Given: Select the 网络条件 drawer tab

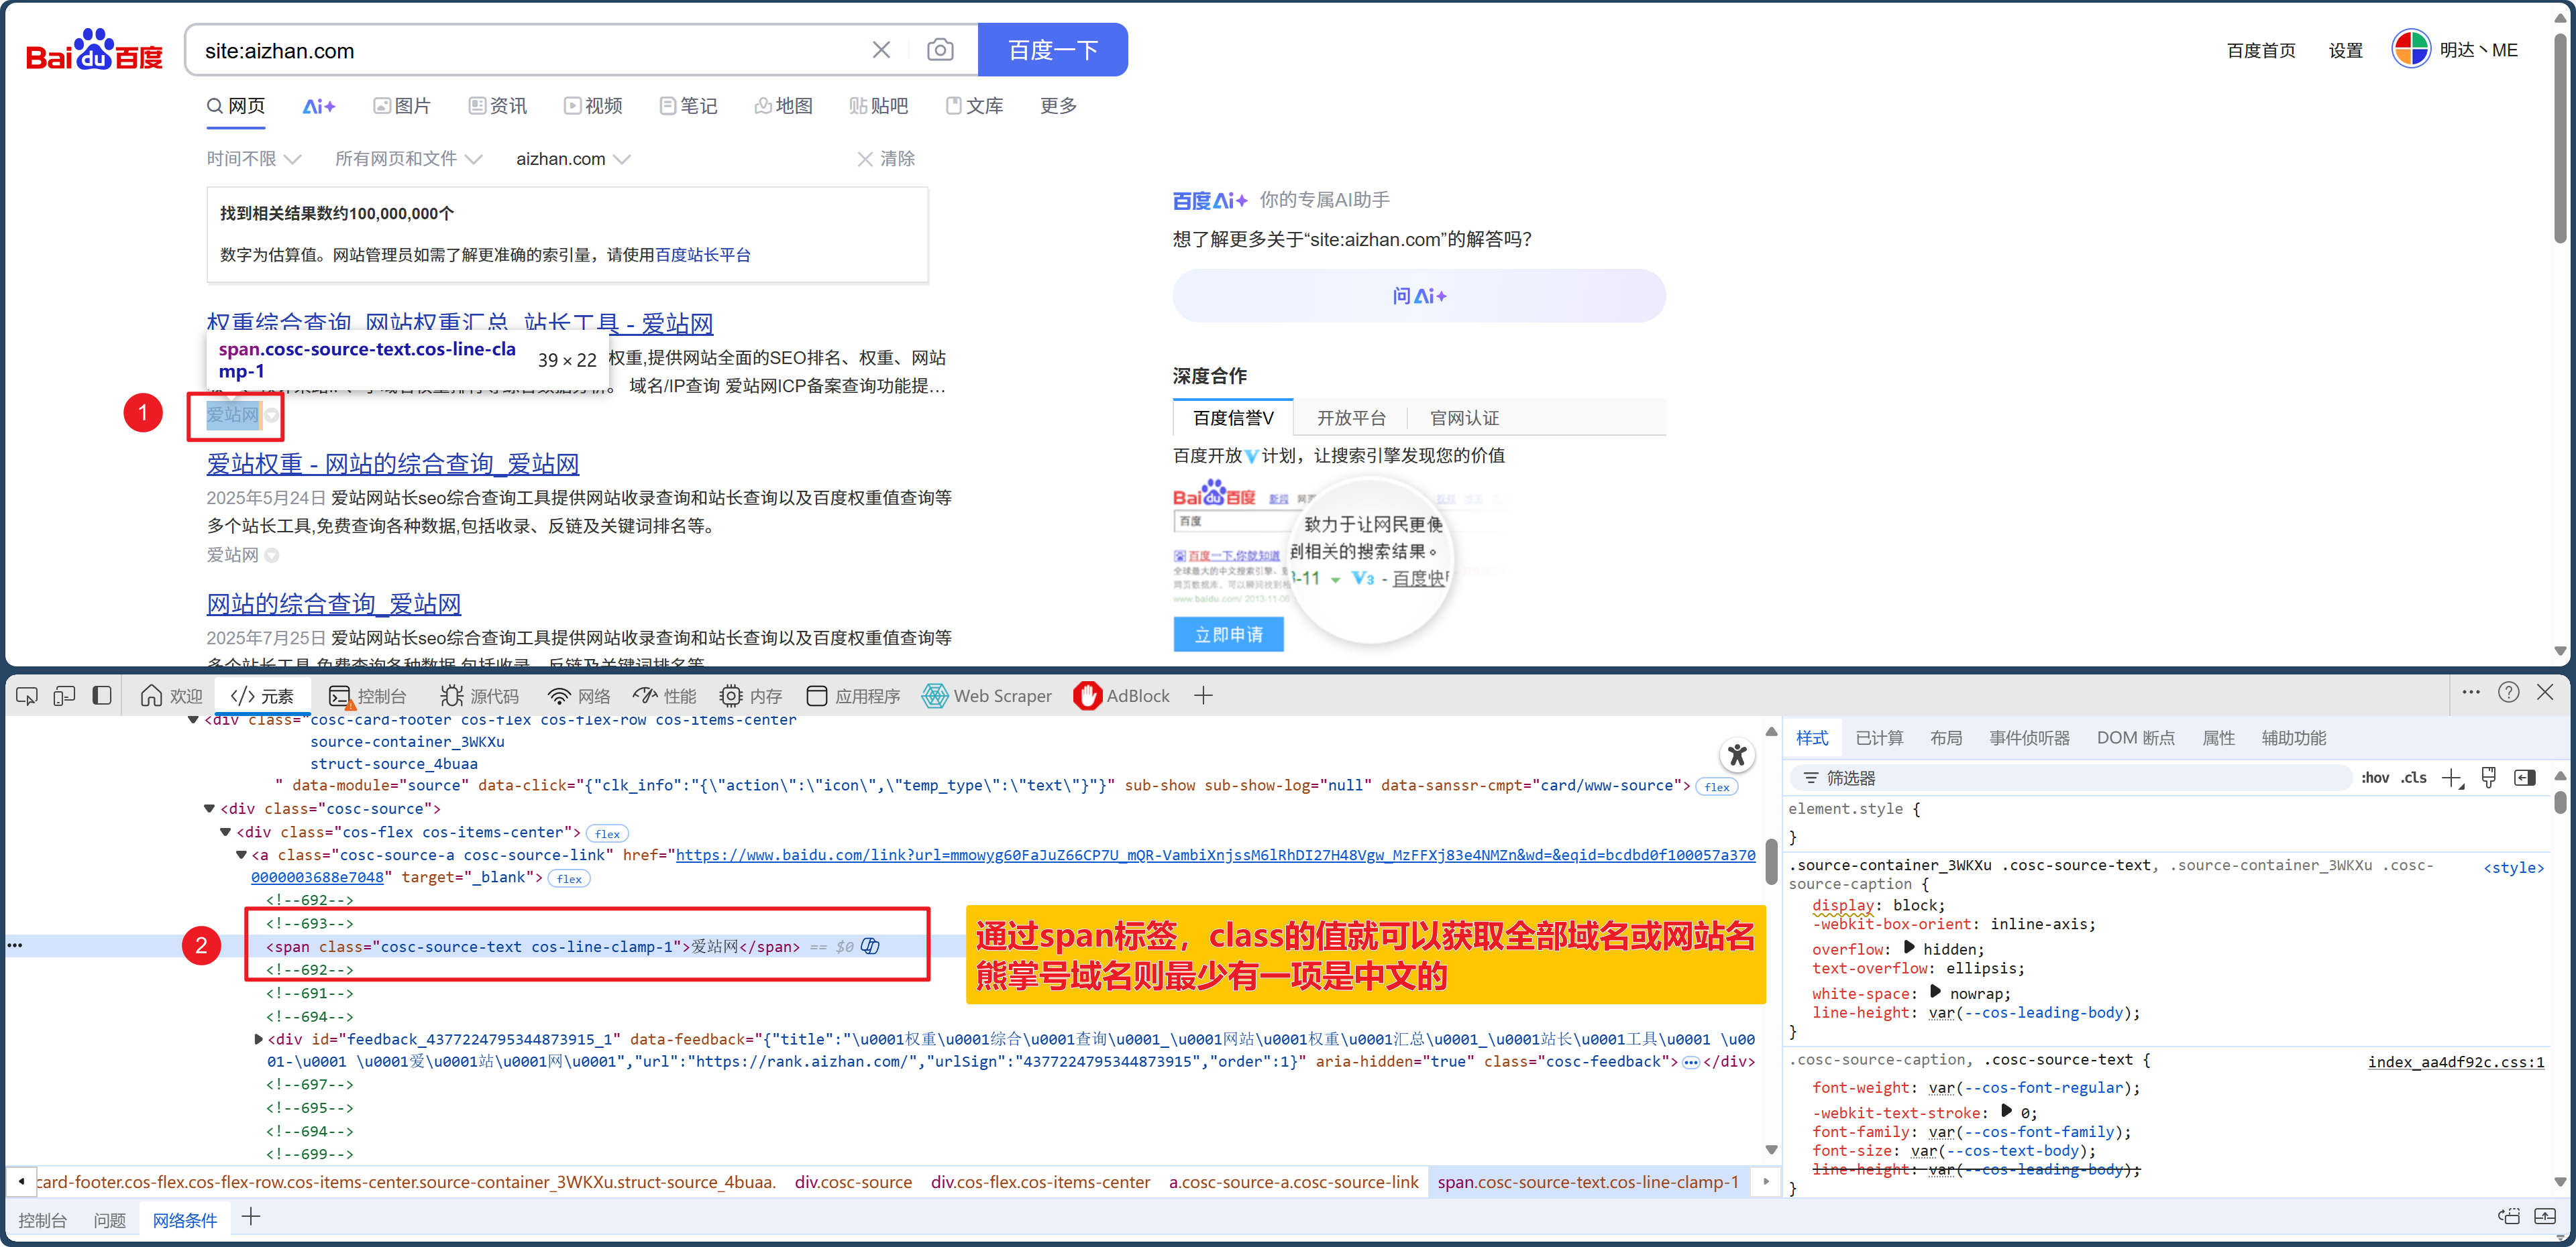Looking at the screenshot, I should point(184,1220).
